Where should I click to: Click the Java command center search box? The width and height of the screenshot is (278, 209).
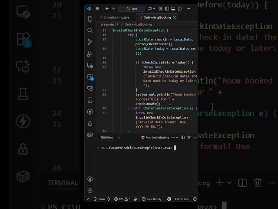click(x=132, y=8)
